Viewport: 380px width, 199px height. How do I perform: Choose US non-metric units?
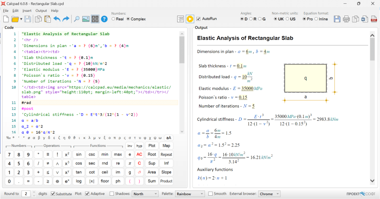[287, 19]
